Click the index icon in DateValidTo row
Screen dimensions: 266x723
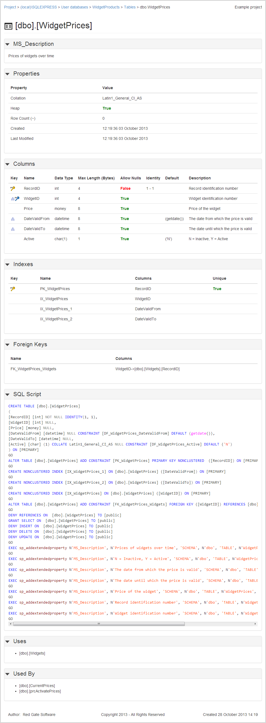[x=12, y=229]
